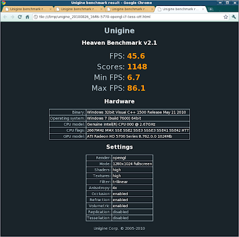This screenshot has width=239, height=237.
Task: Click the Shaders value high
Action: [x=117, y=170]
